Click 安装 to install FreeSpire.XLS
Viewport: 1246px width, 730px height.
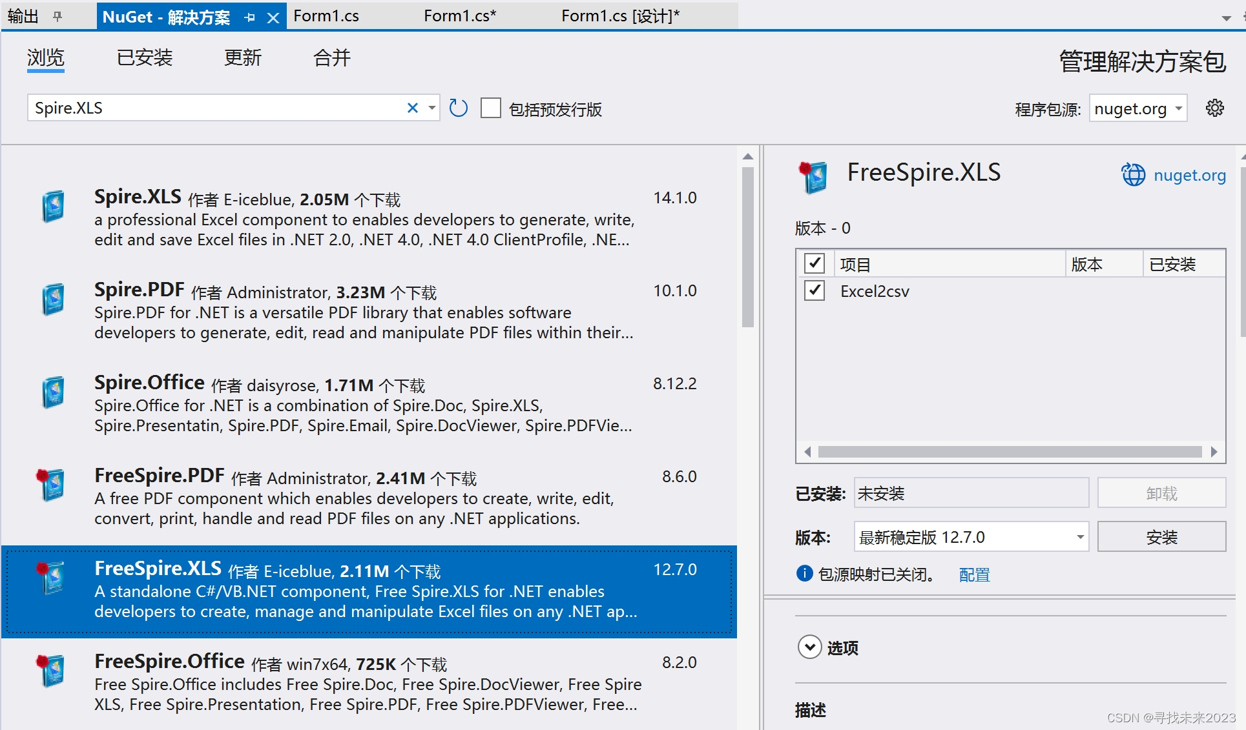point(1161,536)
